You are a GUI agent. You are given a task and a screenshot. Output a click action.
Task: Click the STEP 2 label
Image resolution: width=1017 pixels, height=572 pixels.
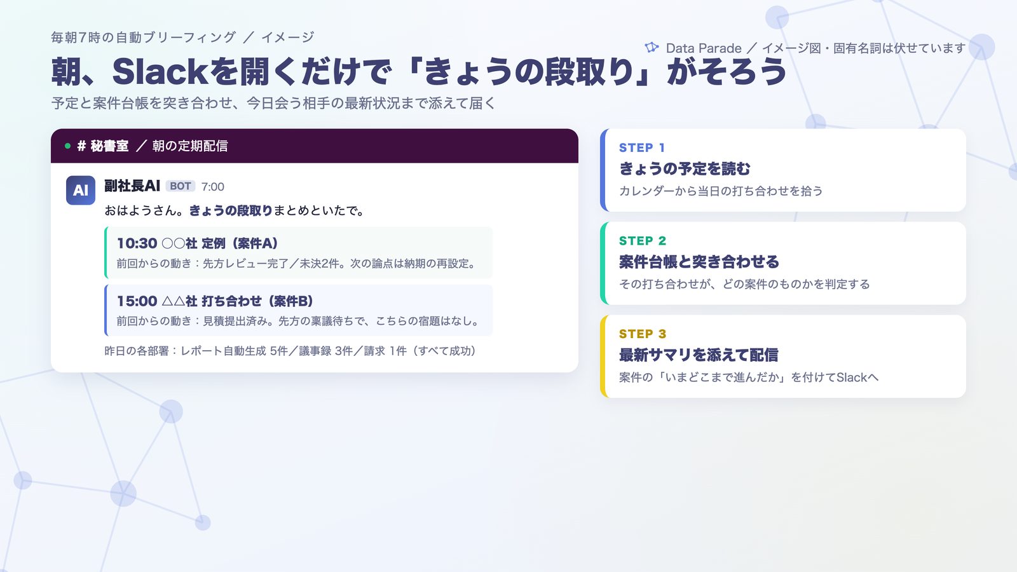click(643, 241)
